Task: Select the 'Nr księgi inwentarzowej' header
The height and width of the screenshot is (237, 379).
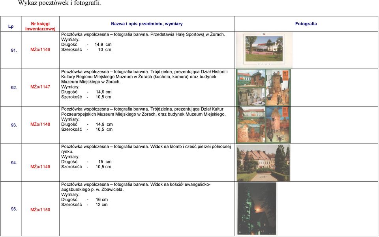Action: [40, 26]
